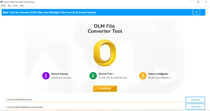Restore down the application window
Screen dimensions: 210x111
click(x=198, y=2)
